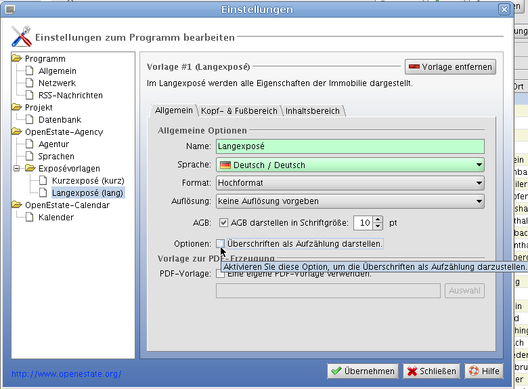Click the Vorlage entfernen button
528x389 pixels.
450,67
